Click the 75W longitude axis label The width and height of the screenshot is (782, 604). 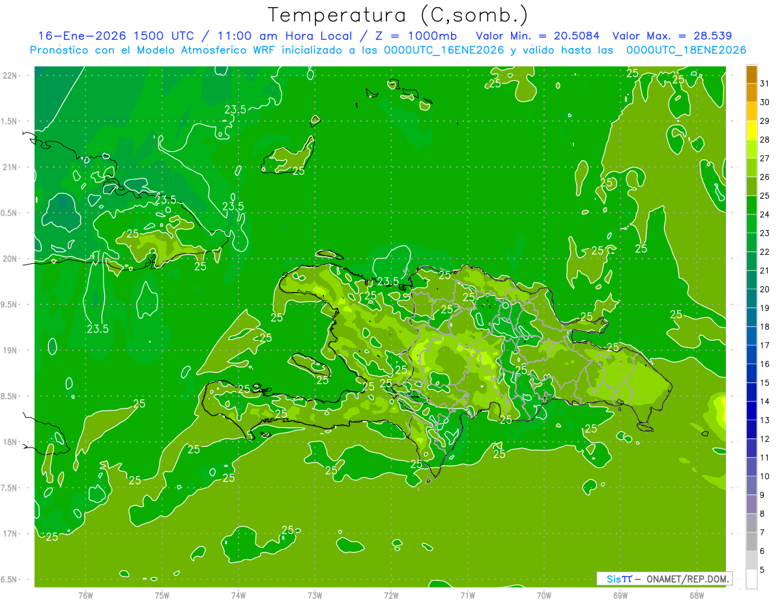[x=162, y=595]
